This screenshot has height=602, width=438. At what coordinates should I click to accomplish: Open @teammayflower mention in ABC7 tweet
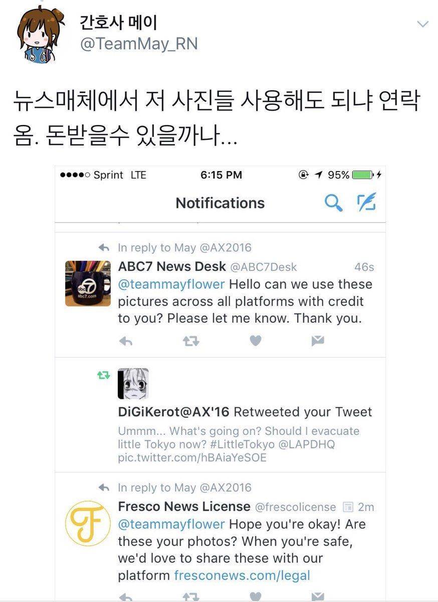[x=171, y=284]
